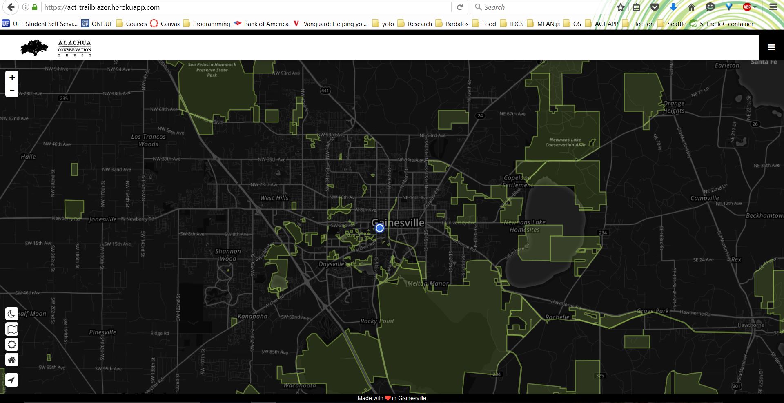Click the Grove Park label on the map
784x403 pixels.
click(x=653, y=311)
